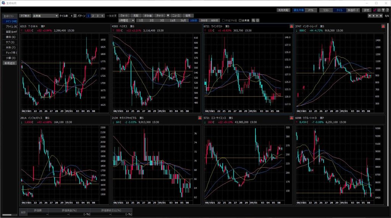This screenshot has height=218, width=391.
Task: Select プライム list in the sidebar
Action: pos(10,27)
